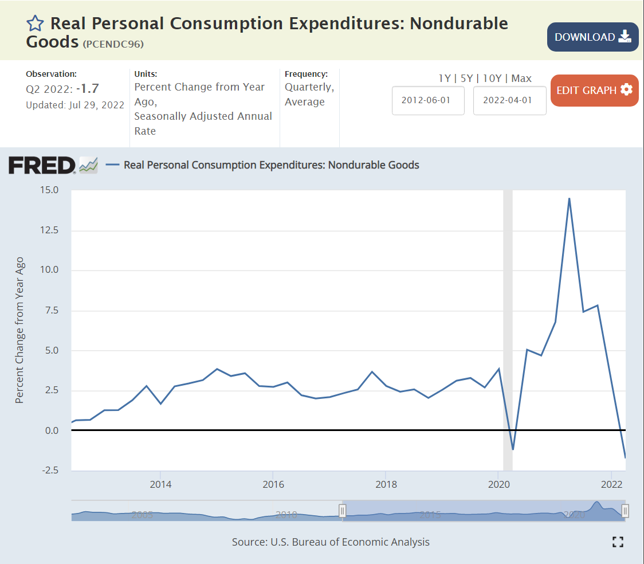The height and width of the screenshot is (564, 644).
Task: Click the 2021 peak point on chart
Action: (569, 198)
